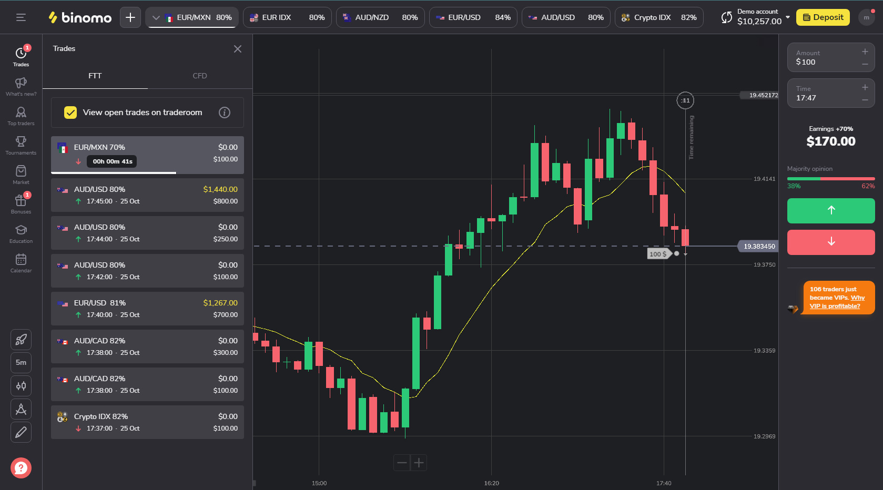
Task: Click the Binomo logo
Action: coord(80,17)
